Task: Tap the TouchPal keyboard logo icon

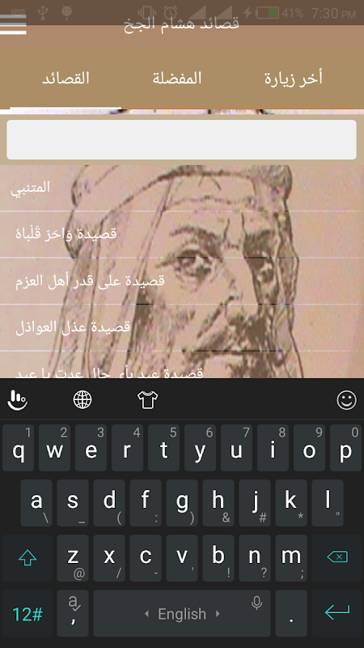Action: pos(17,399)
